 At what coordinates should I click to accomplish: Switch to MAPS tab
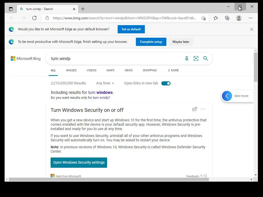point(110,70)
